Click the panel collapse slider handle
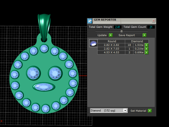This screenshot has height=127, width=169. tap(121, 31)
